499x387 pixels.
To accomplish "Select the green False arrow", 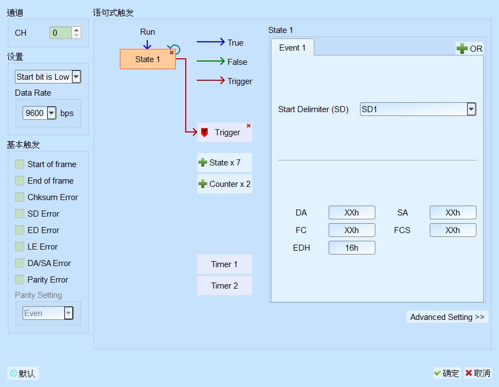I will click(x=210, y=61).
